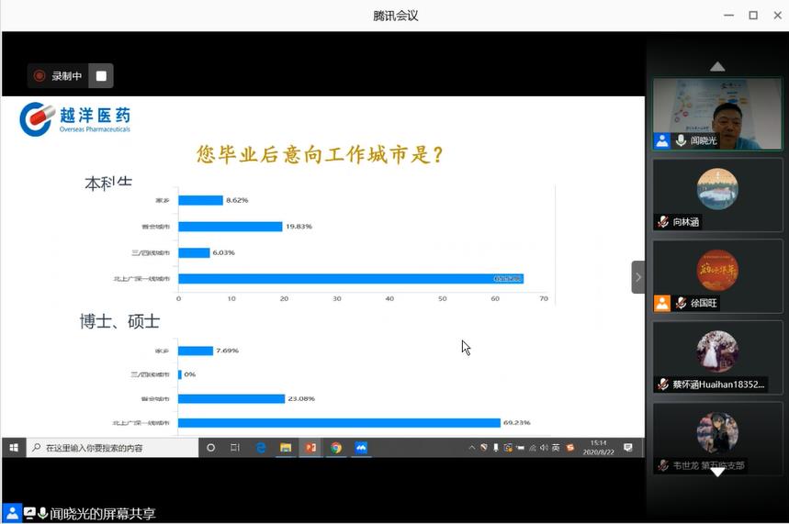
Task: Click the slide title 您毕业后意向工作城市是？
Action: pyautogui.click(x=320, y=154)
